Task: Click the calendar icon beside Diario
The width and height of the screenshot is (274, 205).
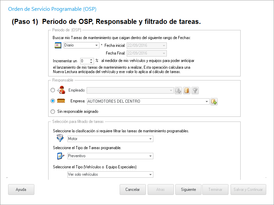Action: pos(58,45)
